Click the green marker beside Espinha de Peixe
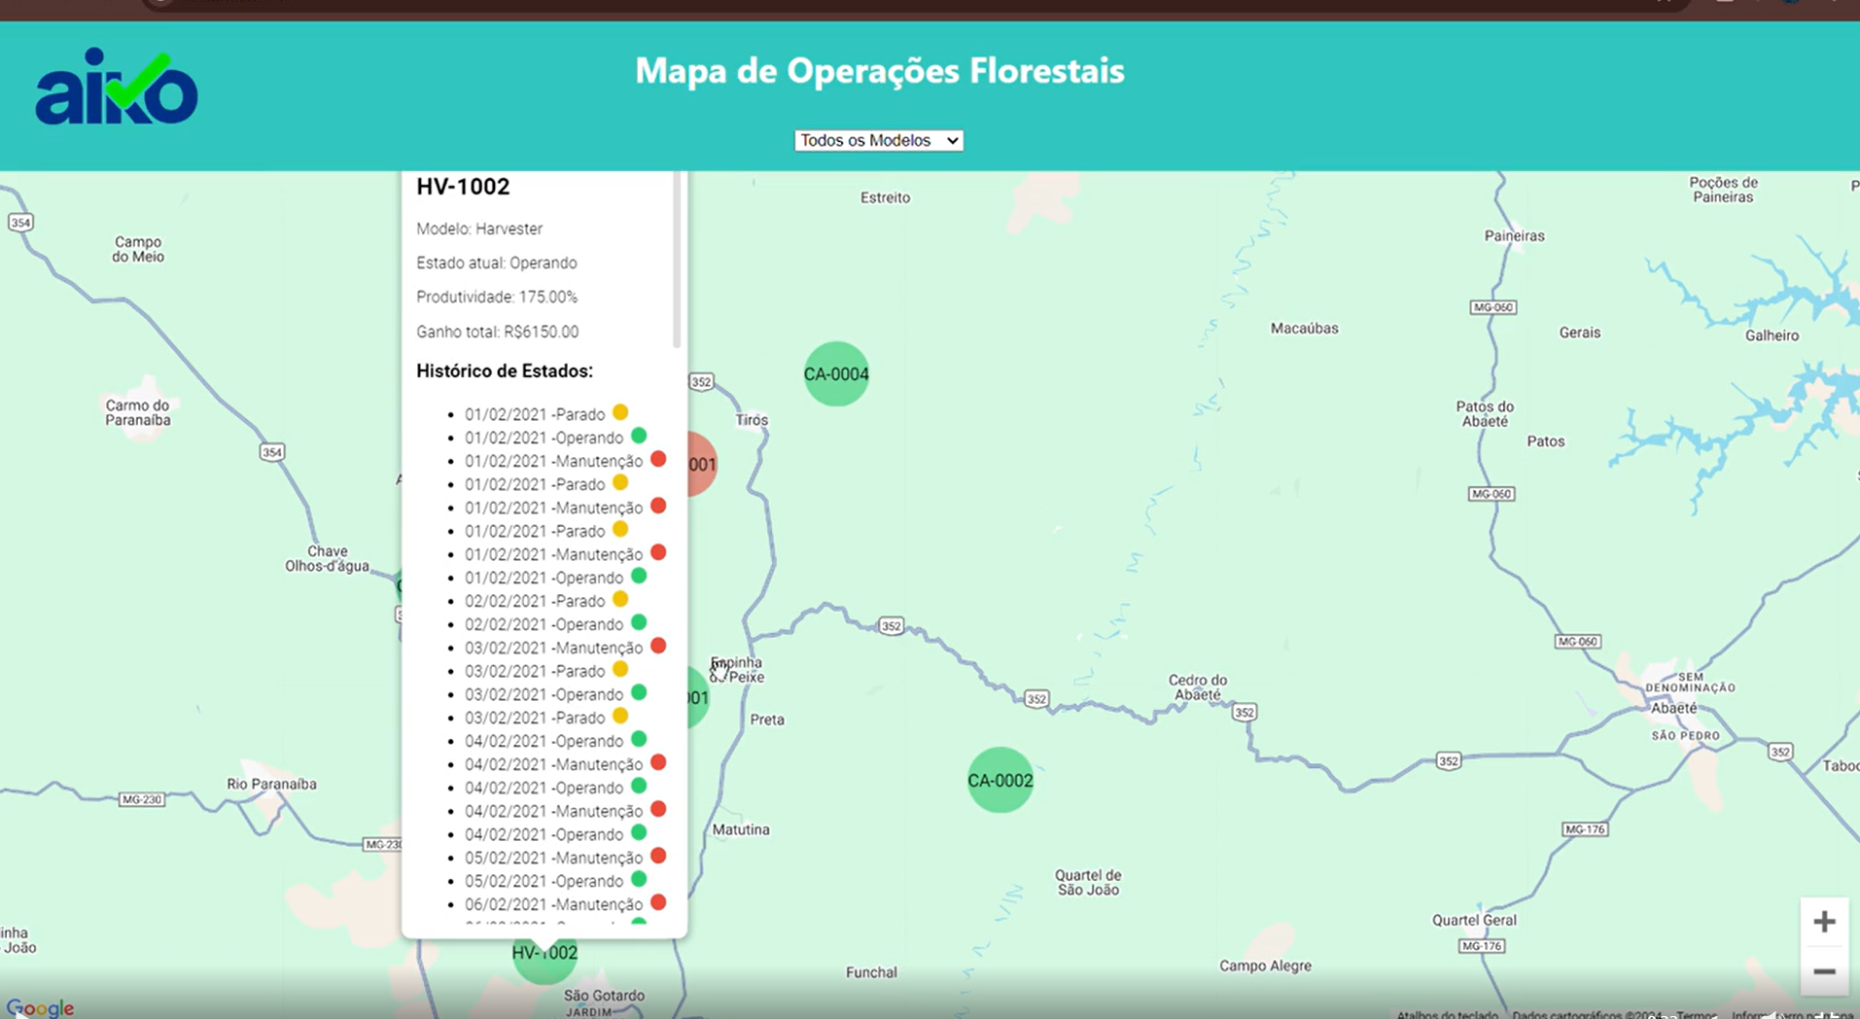This screenshot has height=1019, width=1860. (697, 698)
